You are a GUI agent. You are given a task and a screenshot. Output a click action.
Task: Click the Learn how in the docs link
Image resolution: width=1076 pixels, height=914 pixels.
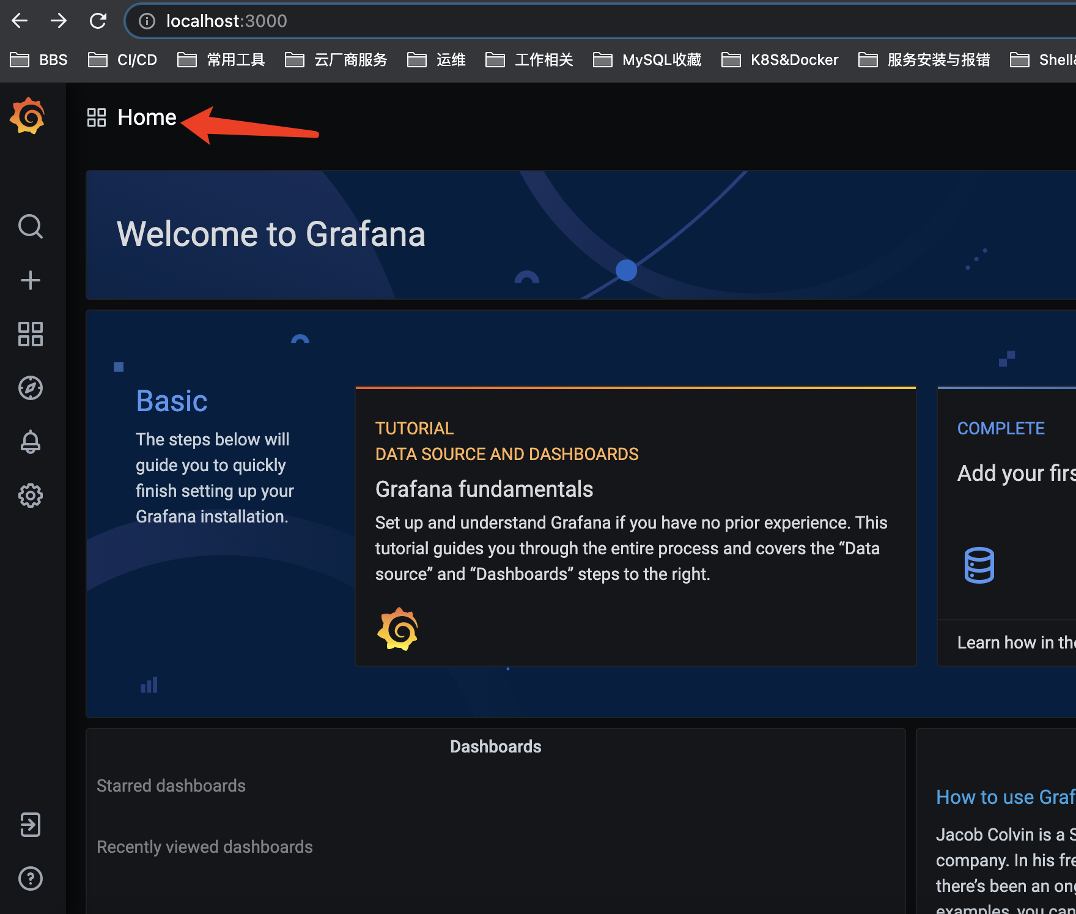click(x=1017, y=642)
